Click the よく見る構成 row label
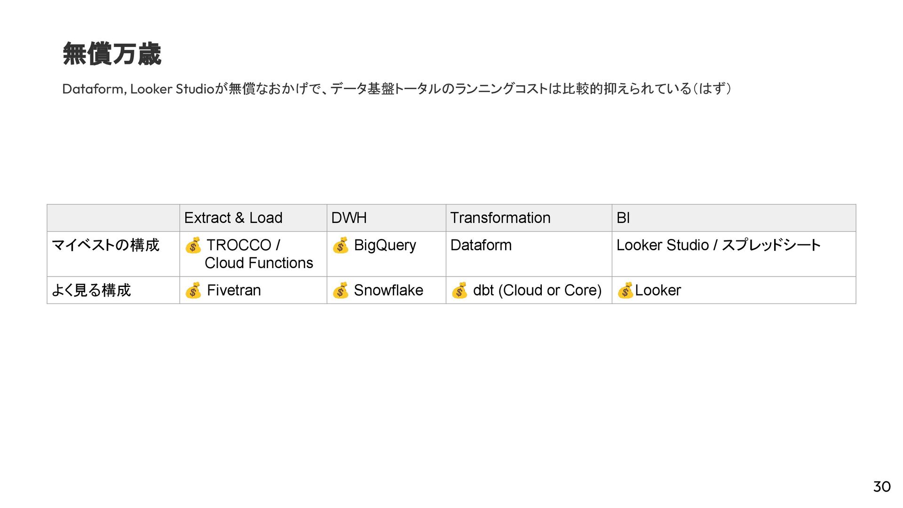Viewport: 903px width, 508px height. point(91,290)
